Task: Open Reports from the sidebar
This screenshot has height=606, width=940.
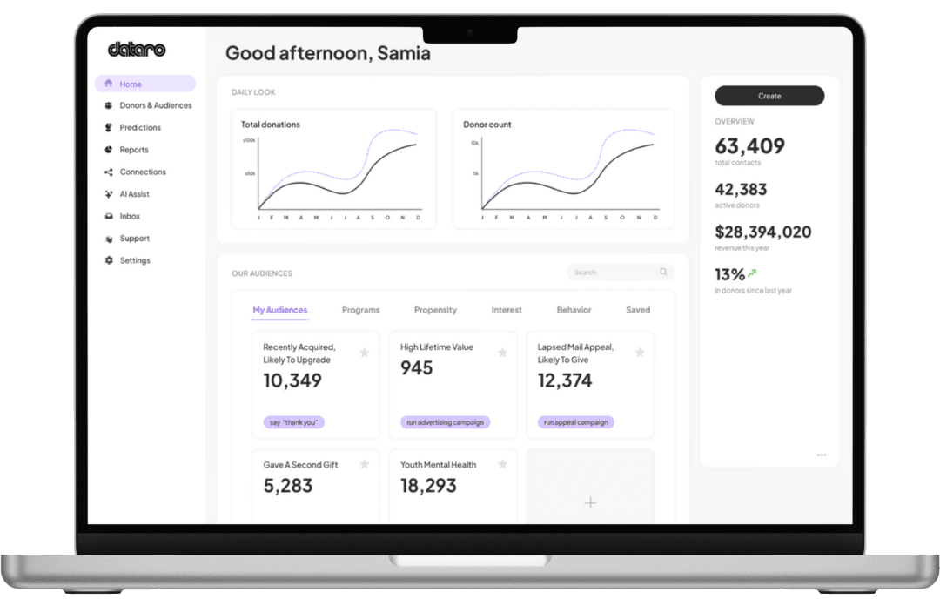Action: (x=106, y=149)
